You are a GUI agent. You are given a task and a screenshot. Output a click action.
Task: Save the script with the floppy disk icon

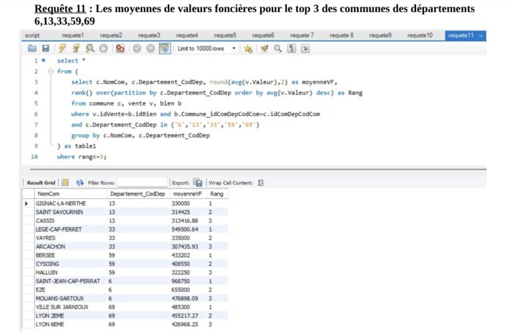[46, 48]
